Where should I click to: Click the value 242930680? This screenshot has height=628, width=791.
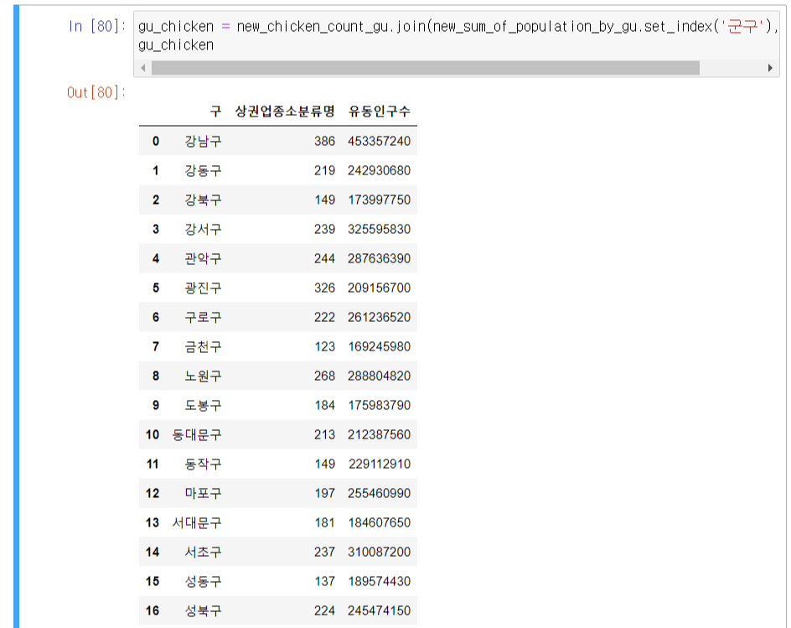(379, 171)
